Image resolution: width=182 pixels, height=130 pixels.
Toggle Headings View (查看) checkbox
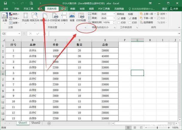click(x=130, y=18)
